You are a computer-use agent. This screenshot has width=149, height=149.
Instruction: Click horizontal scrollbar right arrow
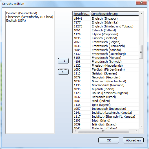click(x=136, y=131)
